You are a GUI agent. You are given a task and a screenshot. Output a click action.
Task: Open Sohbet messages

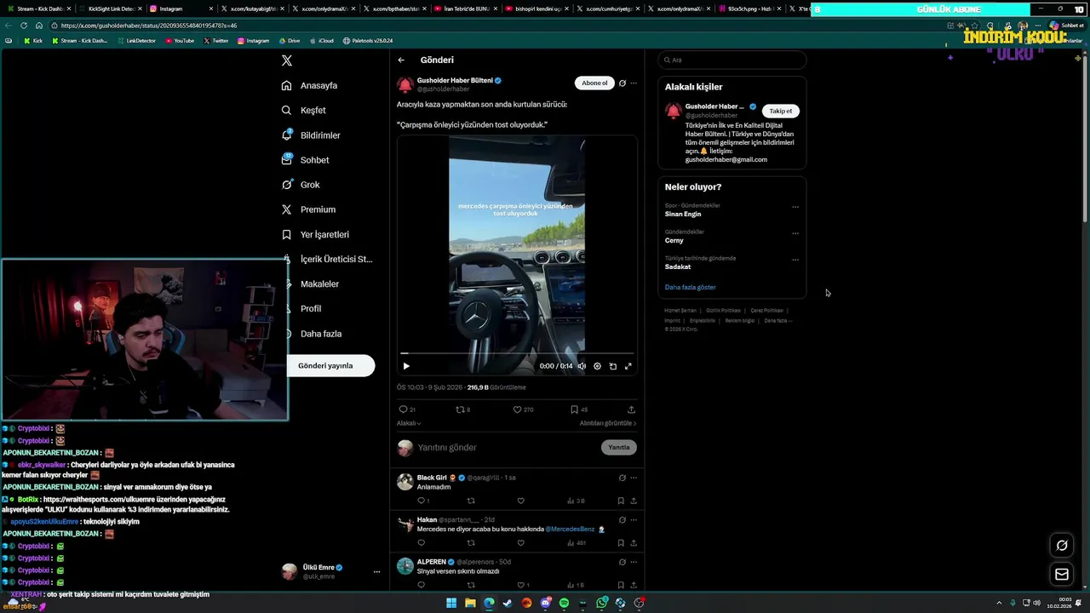pyautogui.click(x=305, y=160)
